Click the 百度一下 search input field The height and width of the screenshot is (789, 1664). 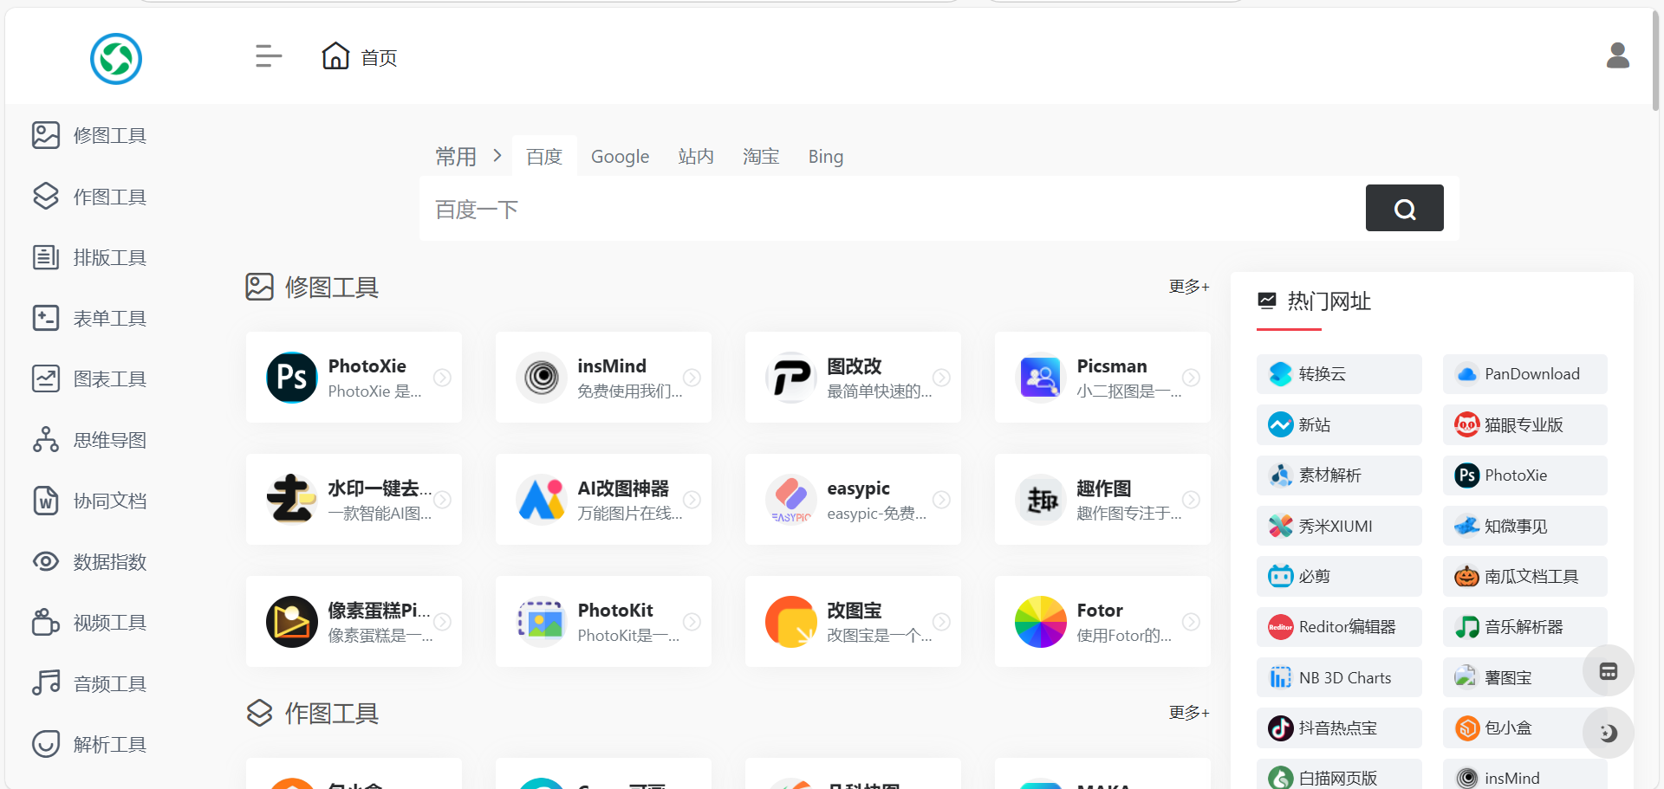[891, 209]
